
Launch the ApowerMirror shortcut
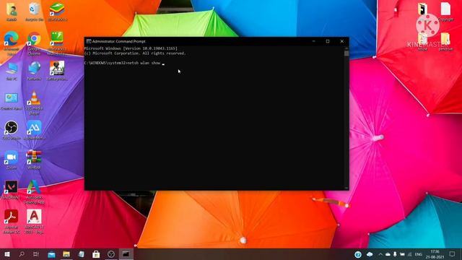[34, 130]
